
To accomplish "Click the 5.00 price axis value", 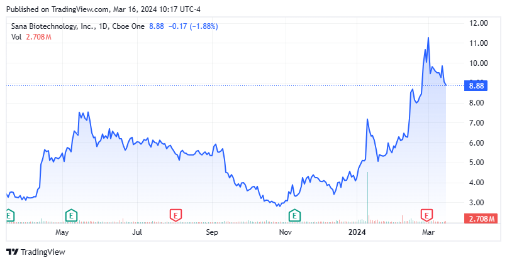I will (477, 163).
